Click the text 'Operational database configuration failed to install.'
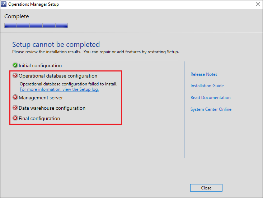Image resolution: width=263 pixels, height=198 pixels. coord(69,84)
